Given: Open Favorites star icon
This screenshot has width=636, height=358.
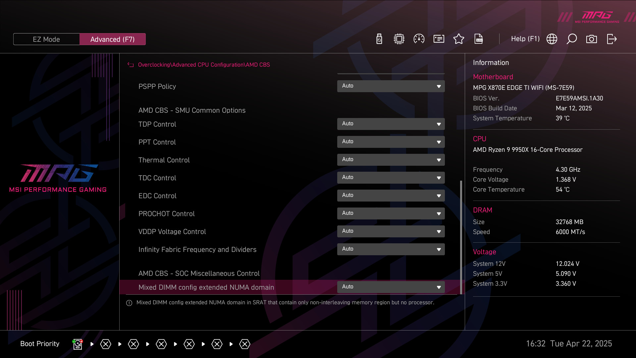Looking at the screenshot, I should 459,39.
